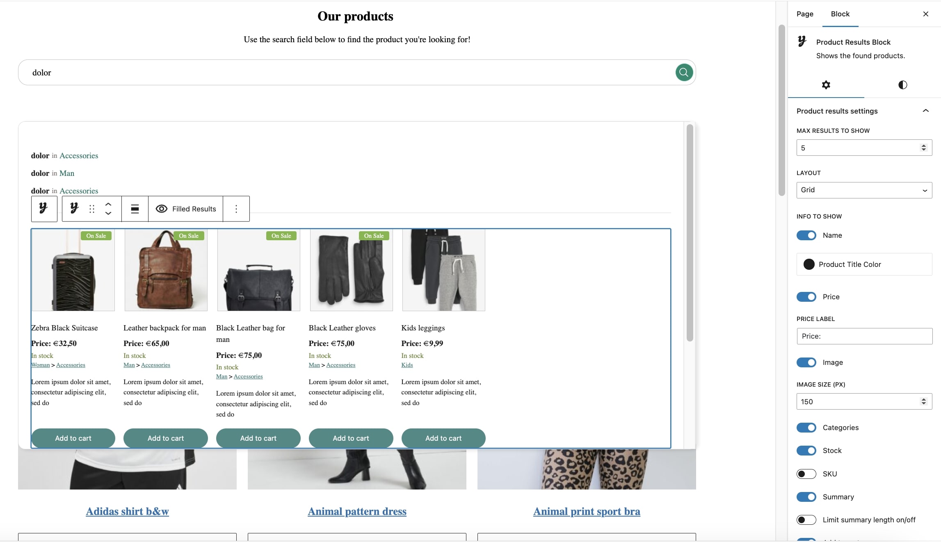This screenshot has height=542, width=941.
Task: Open the Layout Grid dropdown
Action: [x=864, y=190]
